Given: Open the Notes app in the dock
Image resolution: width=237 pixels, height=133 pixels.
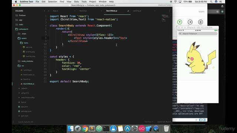Looking at the screenshot, I should pyautogui.click(x=120, y=129).
